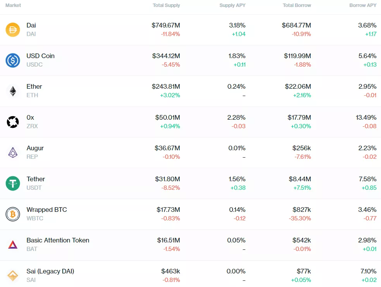The image size is (381, 287).
Task: Click the Wrapped BTC icon
Action: (x=13, y=214)
